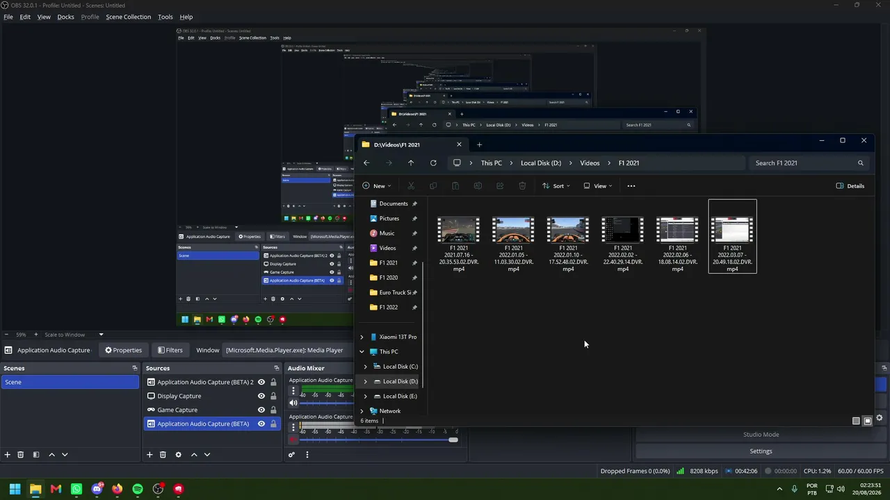Add a new scene with the plus icon in Scenes dock
This screenshot has width=890, height=500.
coord(8,455)
